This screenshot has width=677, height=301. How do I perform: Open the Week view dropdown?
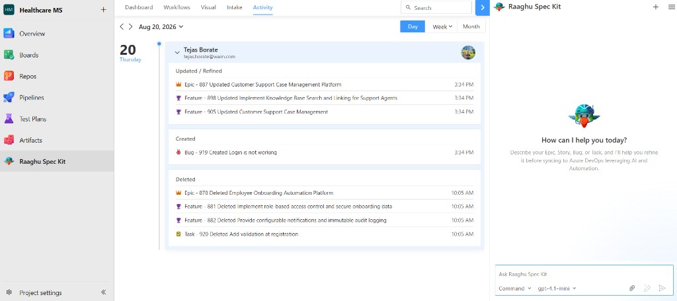[x=441, y=27]
